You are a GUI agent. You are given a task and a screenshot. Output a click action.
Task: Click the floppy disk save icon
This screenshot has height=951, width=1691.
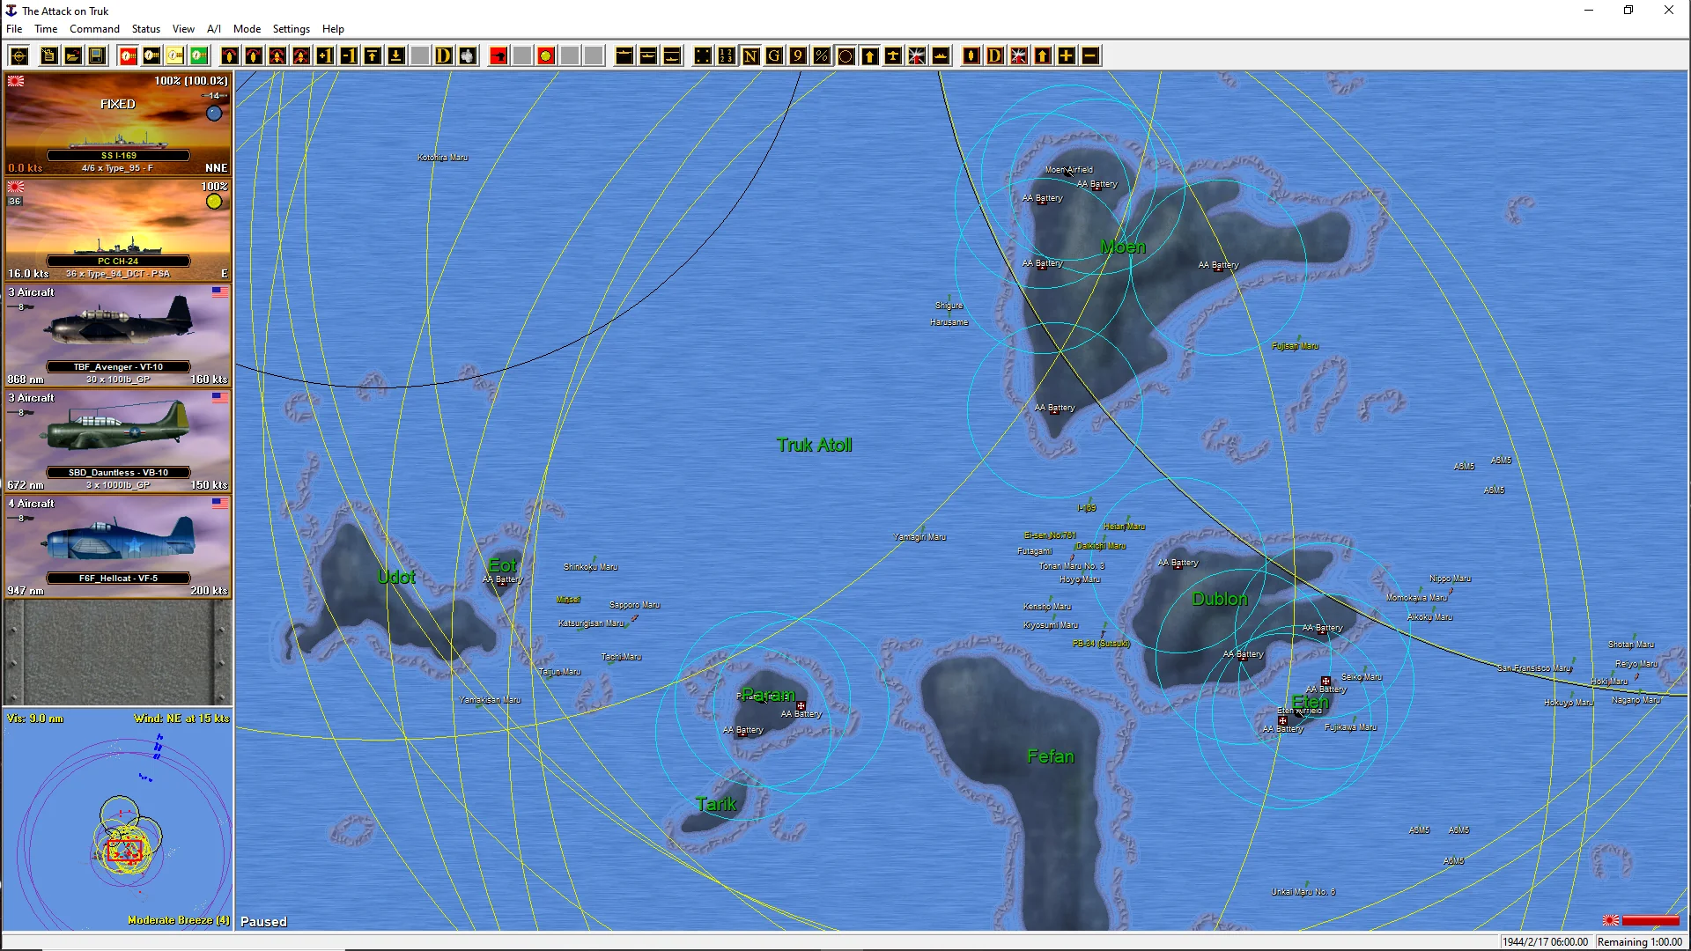[97, 56]
